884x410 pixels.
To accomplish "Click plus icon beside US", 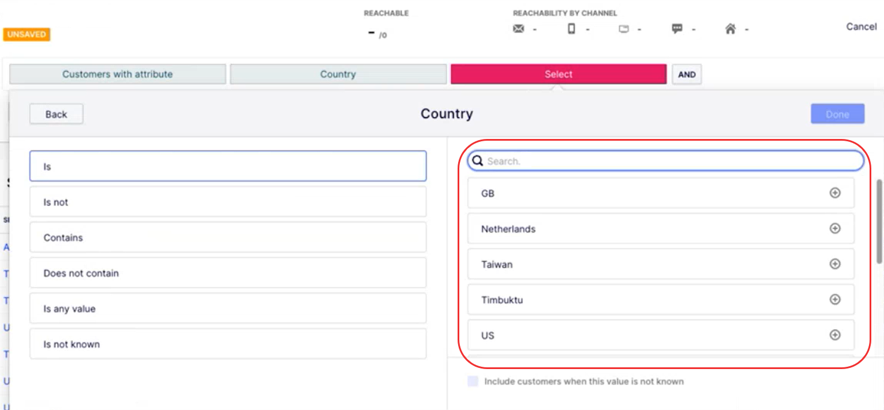I will (x=834, y=335).
